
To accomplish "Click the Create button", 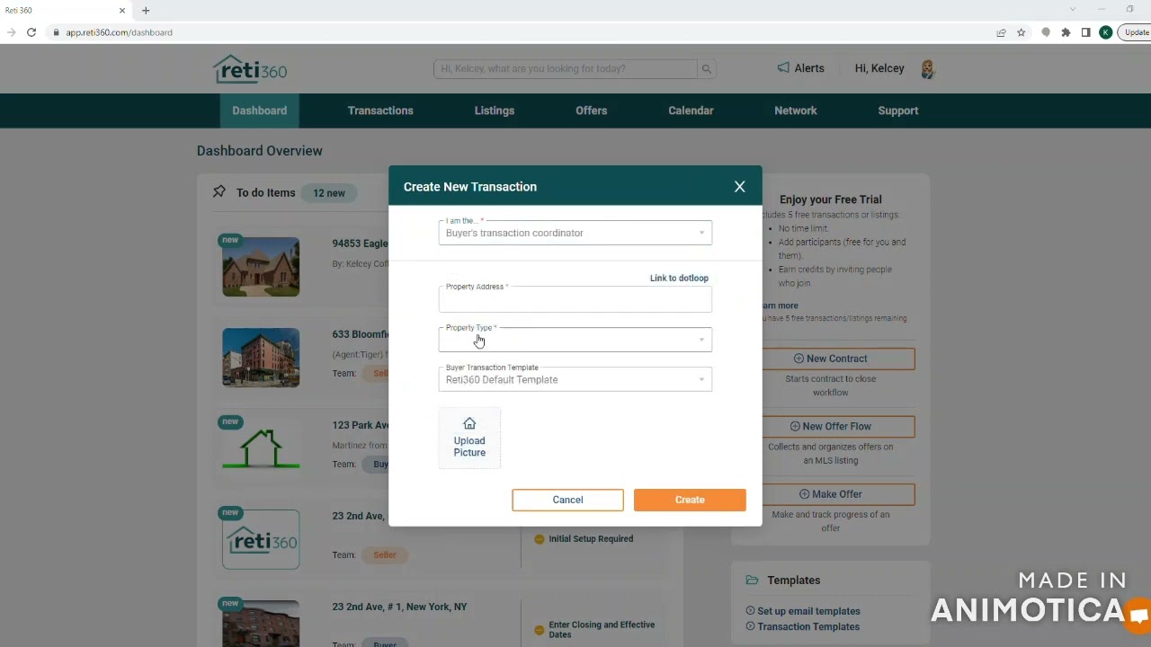I will [x=690, y=500].
